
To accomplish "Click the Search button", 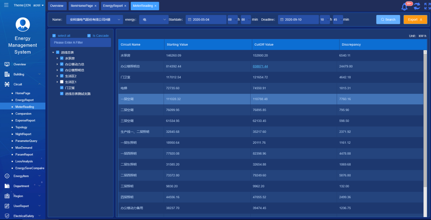I will click(x=388, y=20).
